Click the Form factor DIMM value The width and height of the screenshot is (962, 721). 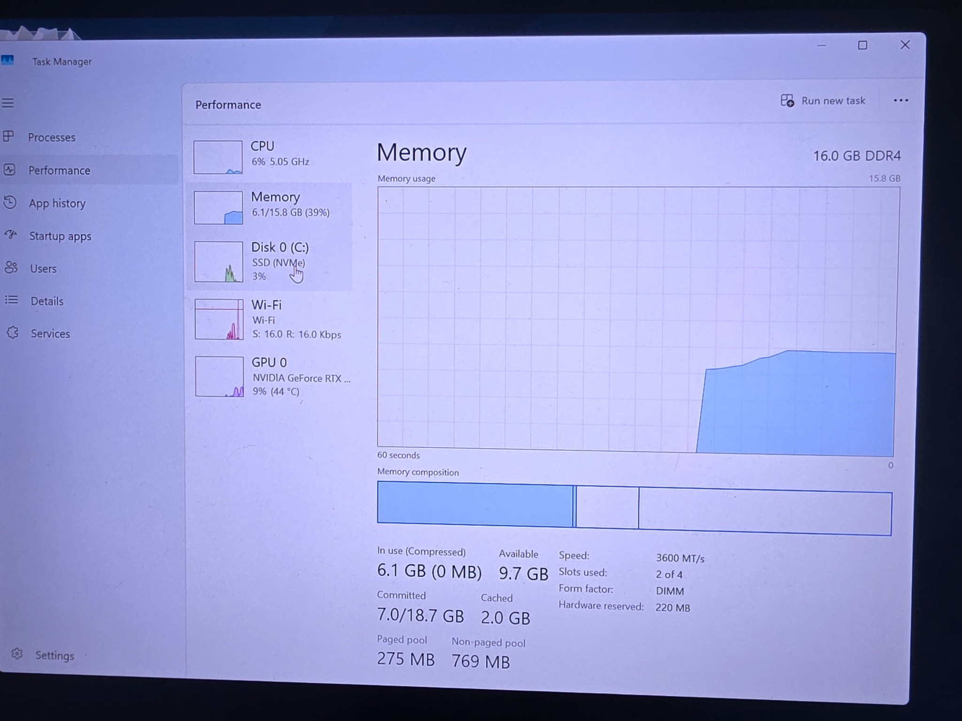click(670, 591)
